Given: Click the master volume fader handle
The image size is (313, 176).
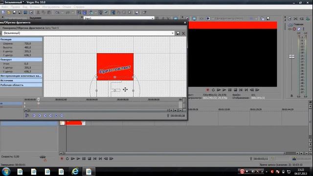Looking at the screenshot, I should (291, 57).
